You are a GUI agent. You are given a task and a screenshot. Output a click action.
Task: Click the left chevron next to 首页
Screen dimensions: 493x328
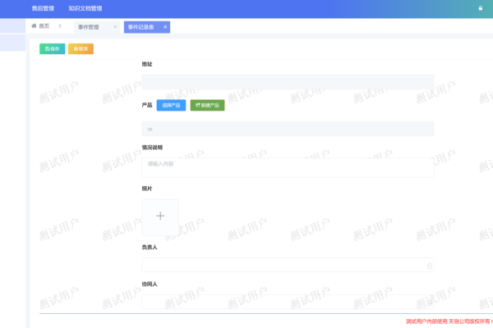pyautogui.click(x=60, y=26)
